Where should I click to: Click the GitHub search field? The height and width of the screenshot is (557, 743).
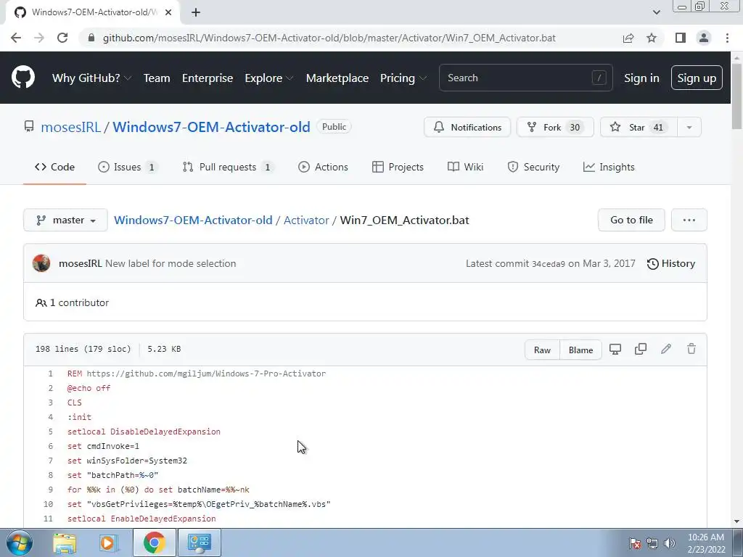click(x=525, y=78)
